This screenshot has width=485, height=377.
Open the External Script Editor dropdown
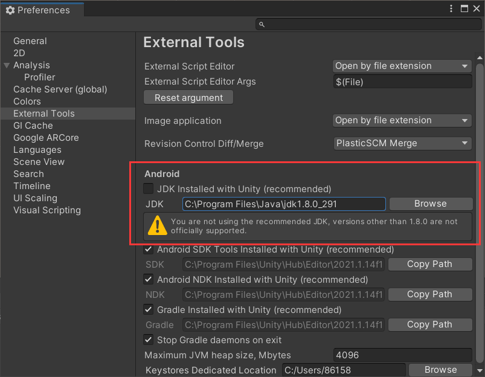[x=402, y=66]
